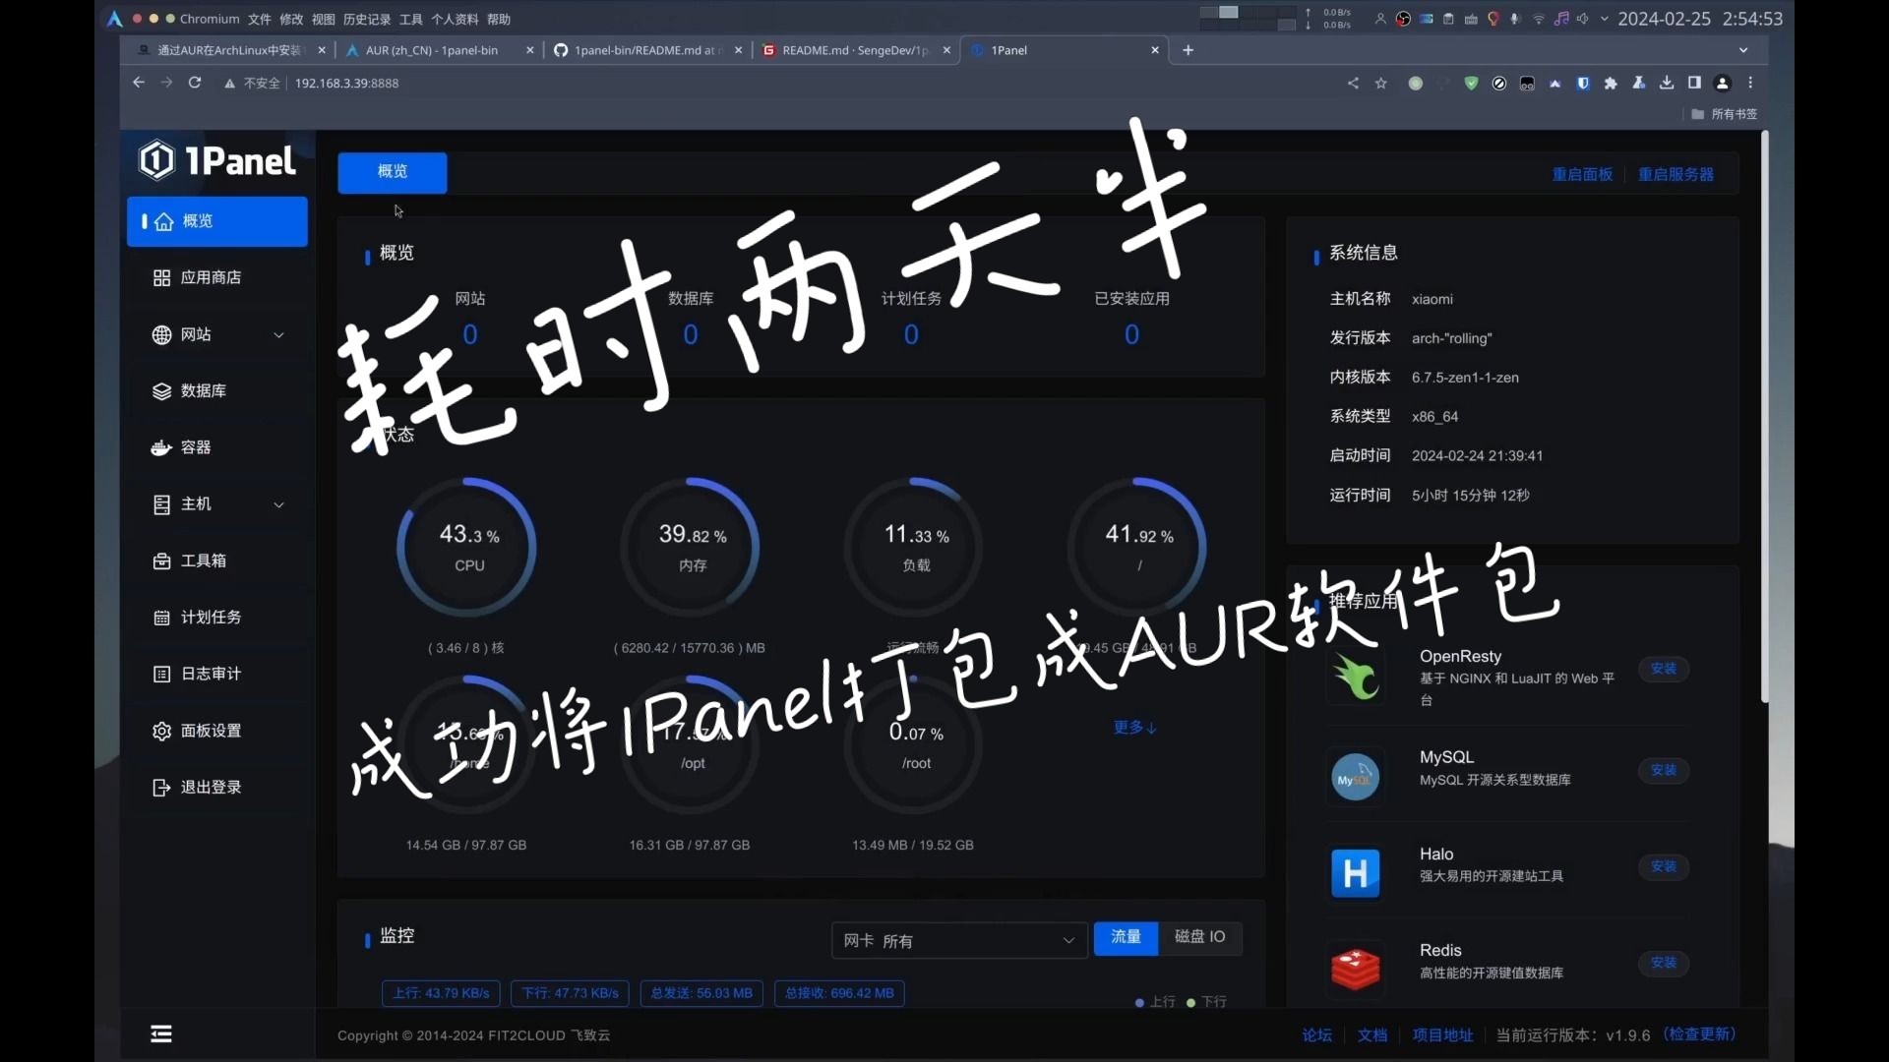
Task: Click 重启面板 restart panel link
Action: tap(1582, 175)
